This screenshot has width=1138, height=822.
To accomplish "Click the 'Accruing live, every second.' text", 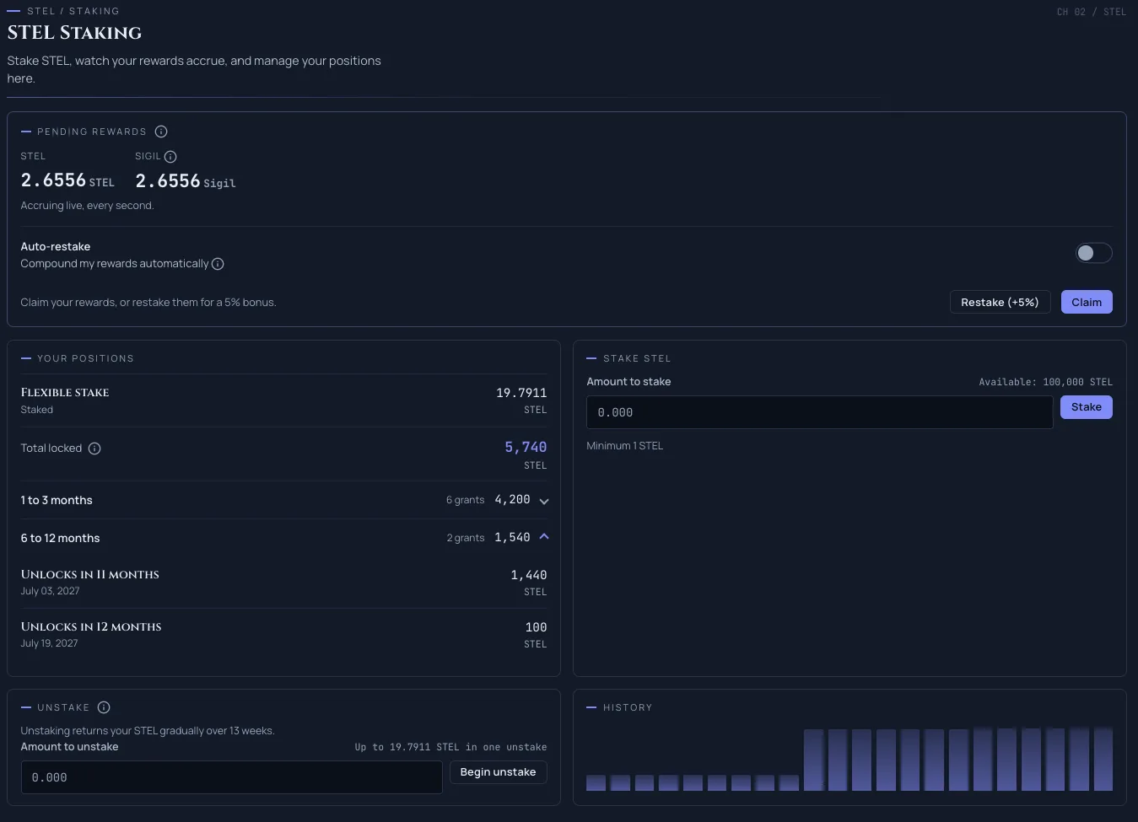I will pyautogui.click(x=87, y=206).
